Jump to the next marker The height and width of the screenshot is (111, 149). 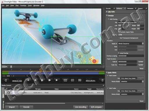click(x=56, y=80)
